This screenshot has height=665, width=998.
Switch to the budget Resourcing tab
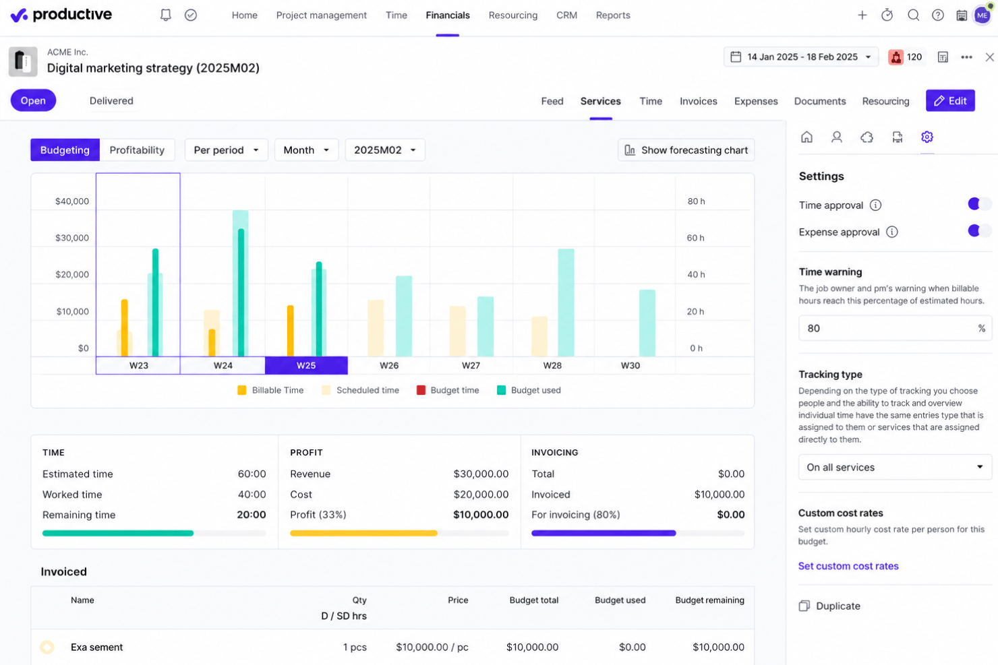click(885, 101)
